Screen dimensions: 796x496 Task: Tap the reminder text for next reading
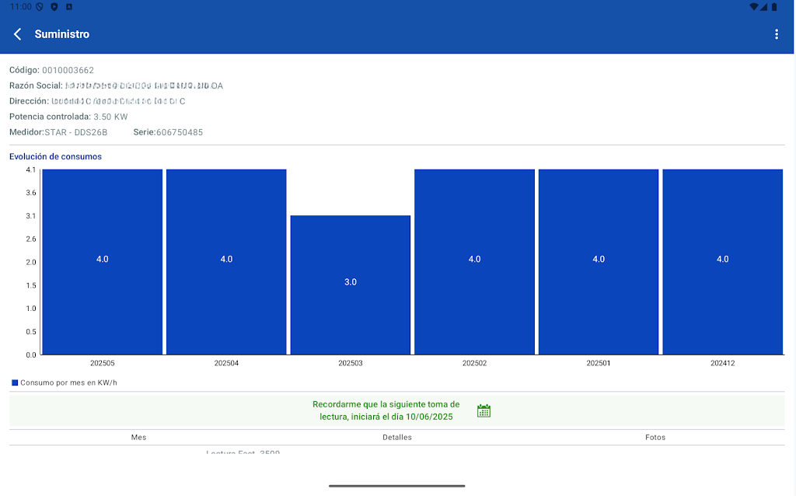386,410
